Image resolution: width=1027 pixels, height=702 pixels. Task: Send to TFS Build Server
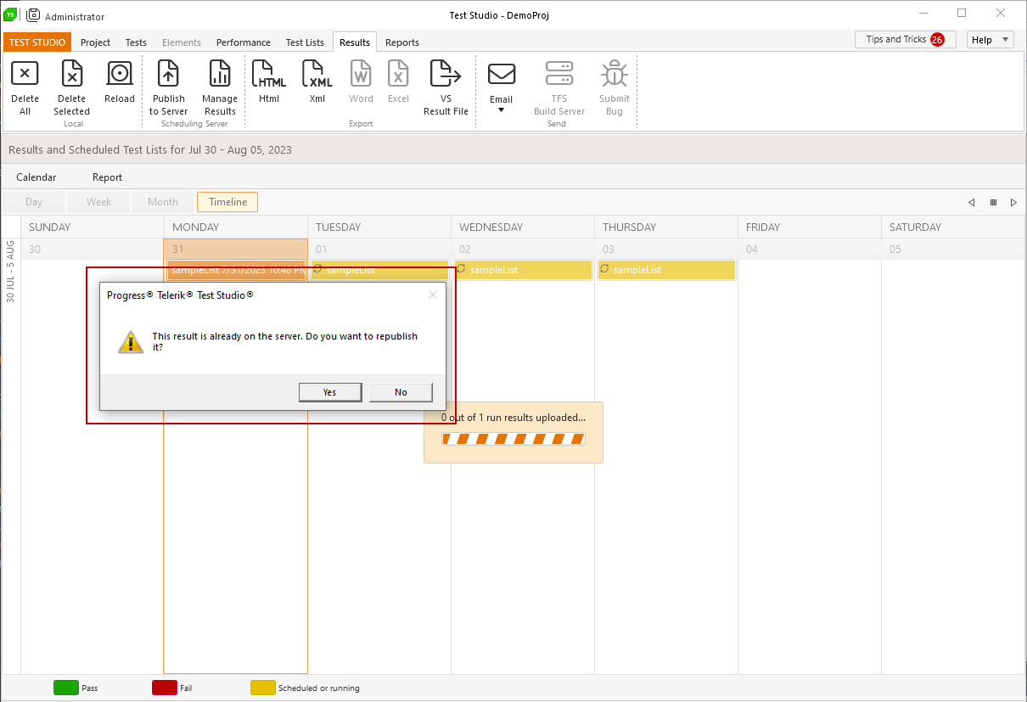(559, 75)
